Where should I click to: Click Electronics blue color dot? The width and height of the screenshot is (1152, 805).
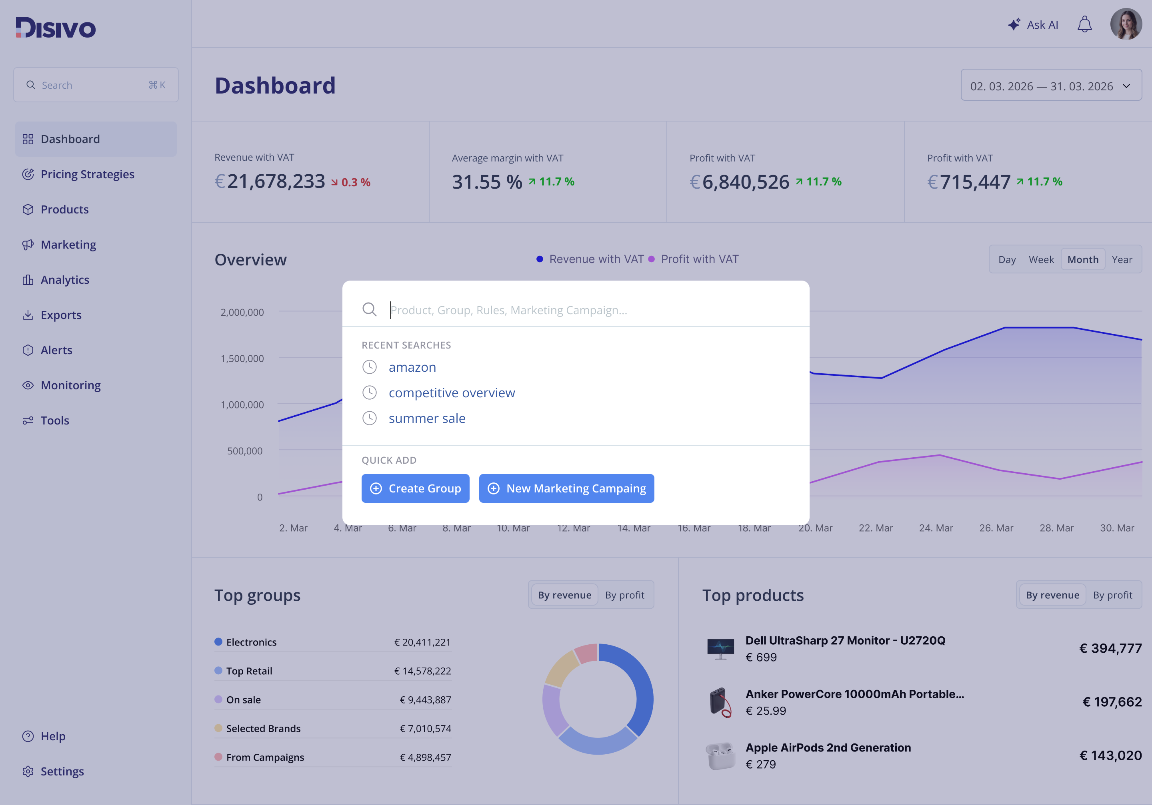(x=218, y=642)
